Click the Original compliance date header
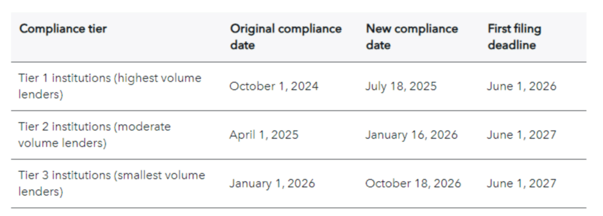Viewport: 603px width, 216px height. click(286, 37)
